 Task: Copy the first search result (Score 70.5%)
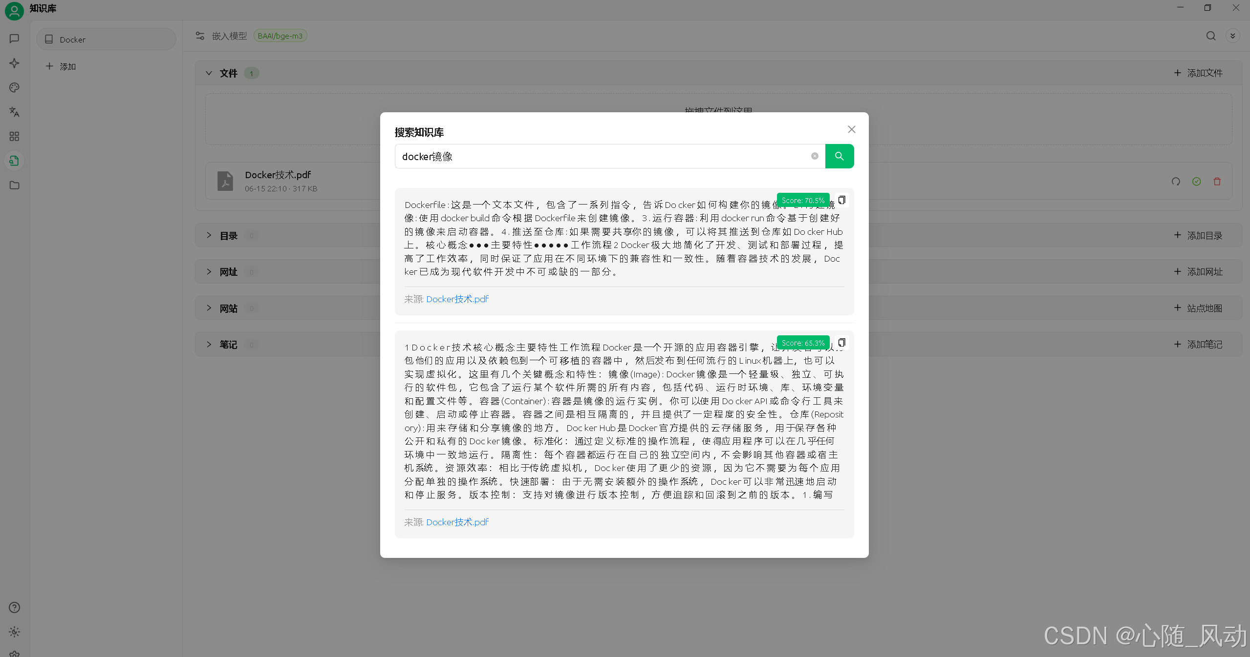coord(841,200)
